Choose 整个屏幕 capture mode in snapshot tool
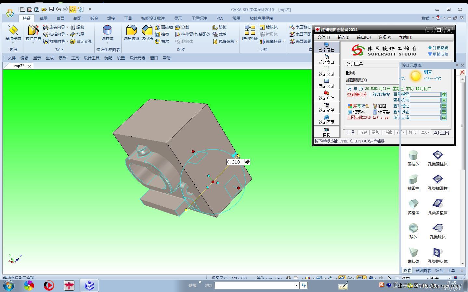The image size is (468, 292). (x=326, y=47)
